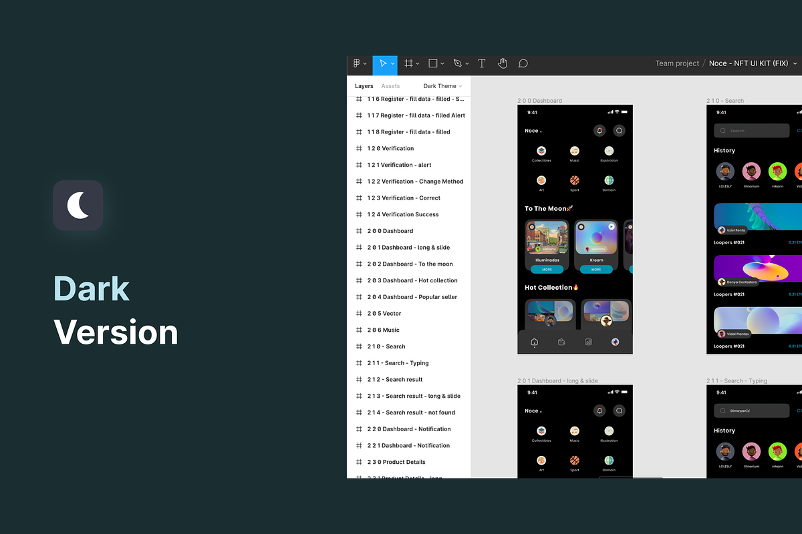This screenshot has width=802, height=534.
Task: Select the Frame tool
Action: coord(408,63)
